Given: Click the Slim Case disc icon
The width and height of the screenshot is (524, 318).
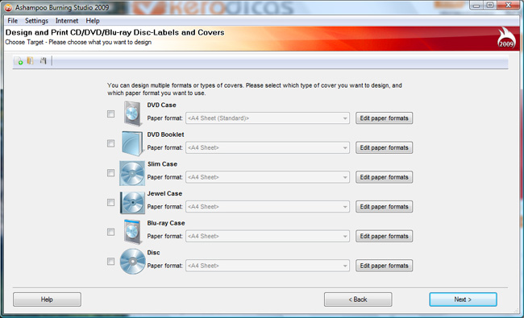Looking at the screenshot, I should pos(132,173).
